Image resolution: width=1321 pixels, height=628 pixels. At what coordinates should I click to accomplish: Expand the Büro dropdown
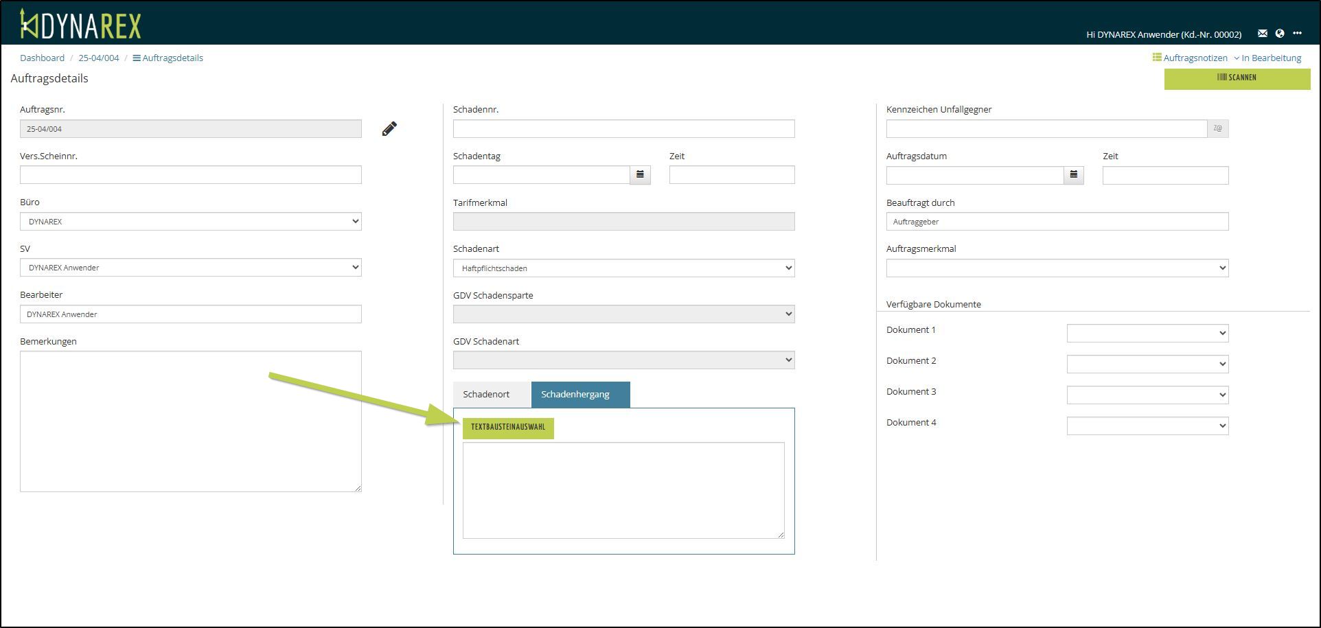pyautogui.click(x=191, y=222)
